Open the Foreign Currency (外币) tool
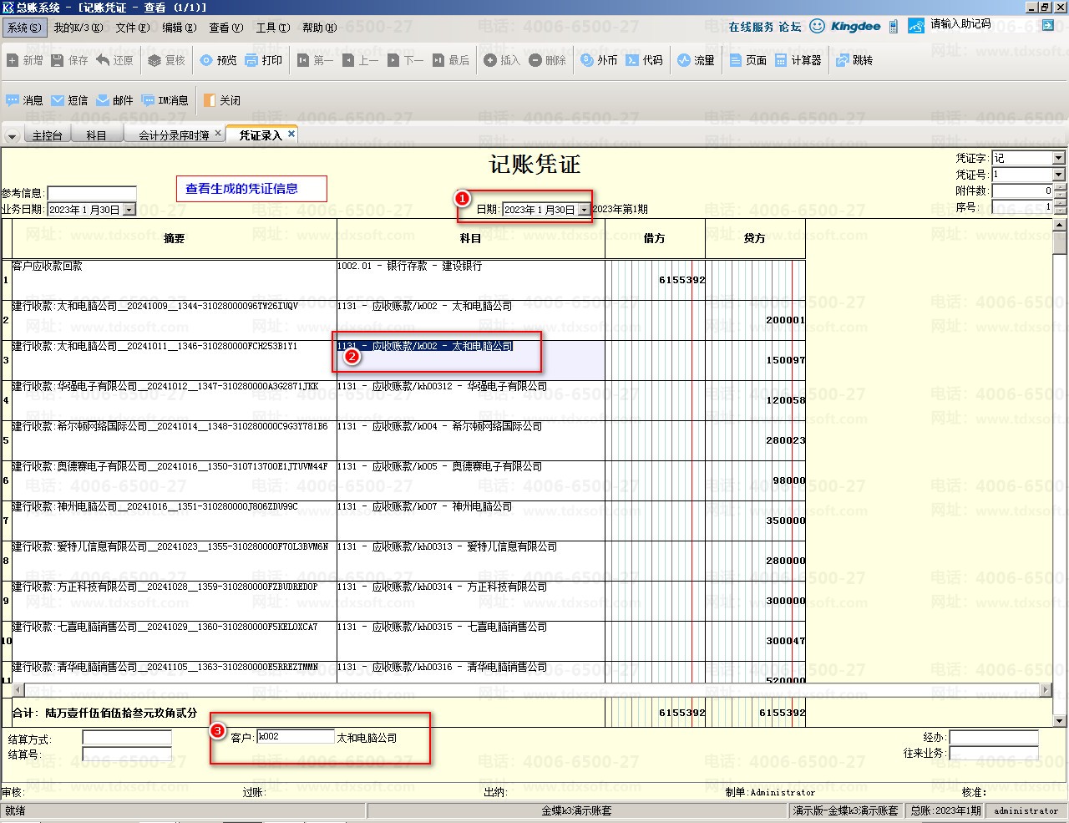The height and width of the screenshot is (823, 1069). point(587,60)
